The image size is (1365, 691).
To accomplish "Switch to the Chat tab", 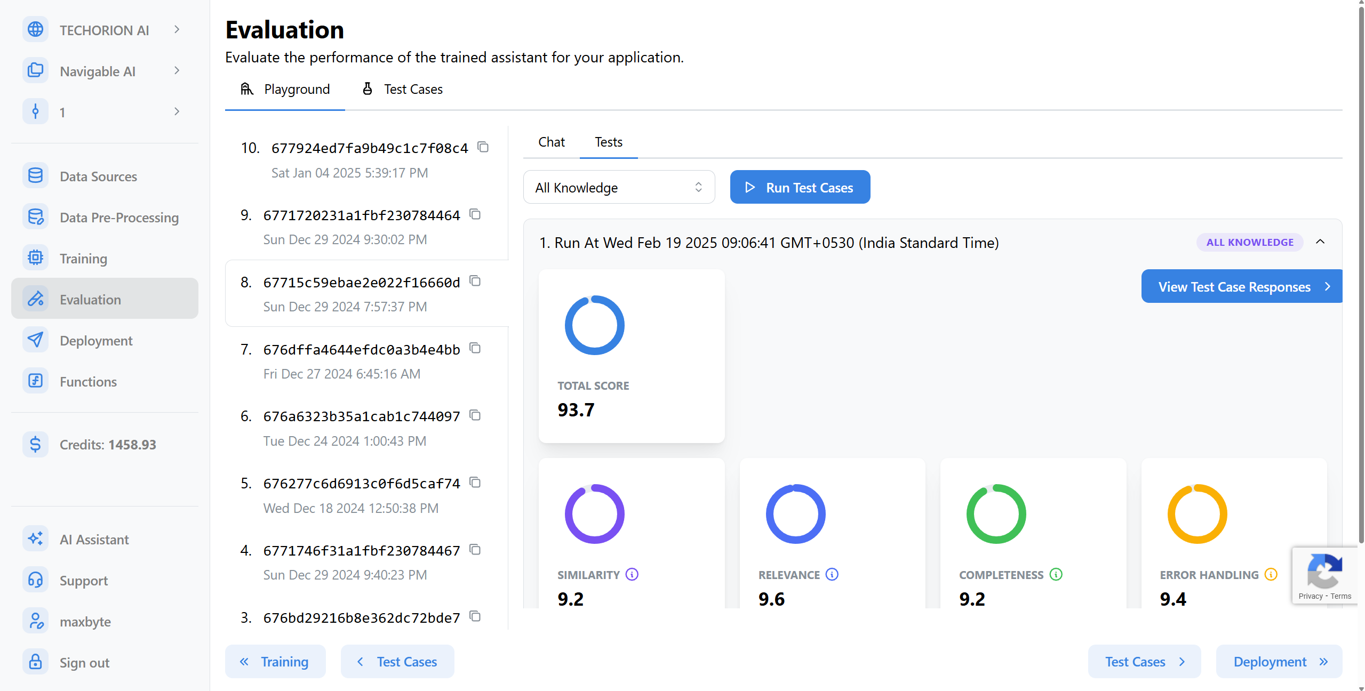I will [x=551, y=142].
